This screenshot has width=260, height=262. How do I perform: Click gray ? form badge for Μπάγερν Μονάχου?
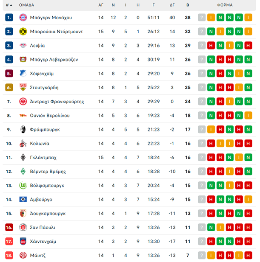click(x=201, y=17)
